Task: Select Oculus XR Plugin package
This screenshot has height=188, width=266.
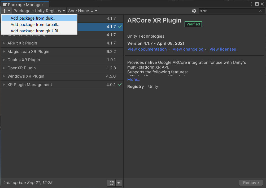Action: tap(62, 60)
